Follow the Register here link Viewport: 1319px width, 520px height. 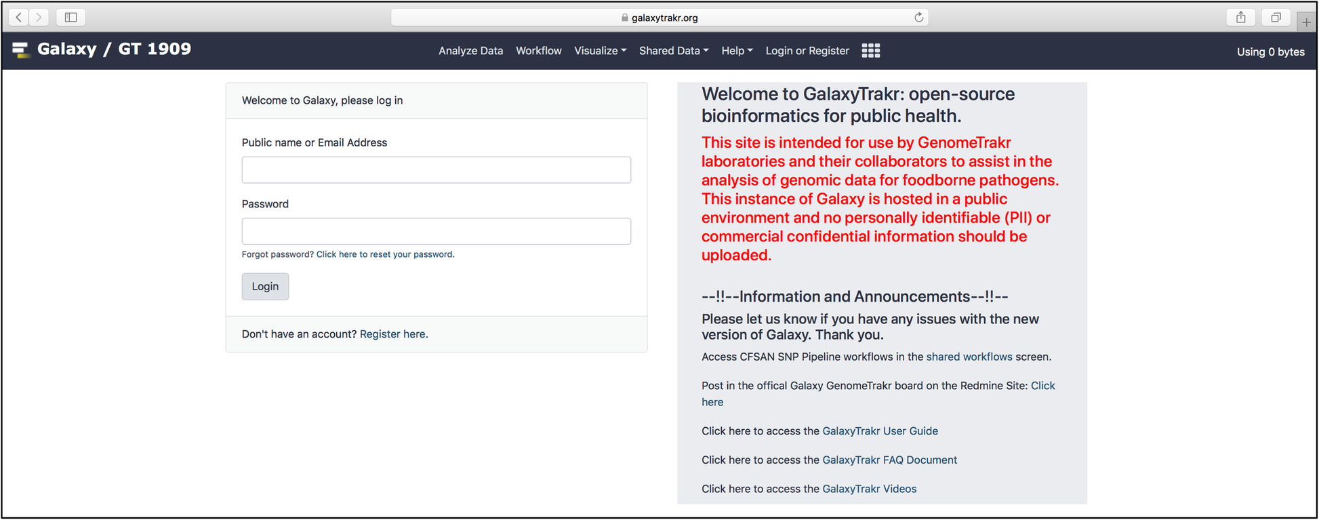coord(392,334)
